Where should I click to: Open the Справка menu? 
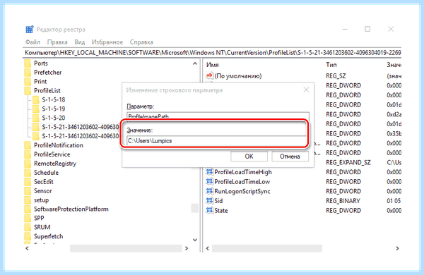141,42
